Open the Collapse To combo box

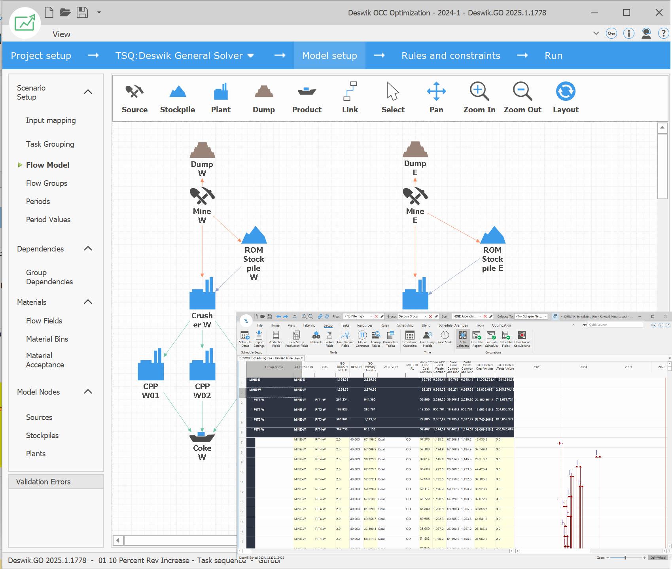tap(531, 316)
